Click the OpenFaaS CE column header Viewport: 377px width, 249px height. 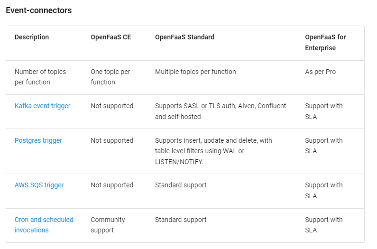pos(111,37)
